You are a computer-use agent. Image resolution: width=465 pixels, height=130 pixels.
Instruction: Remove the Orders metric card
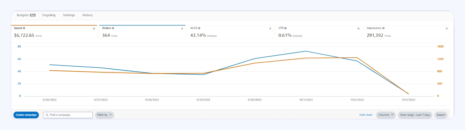[182, 29]
